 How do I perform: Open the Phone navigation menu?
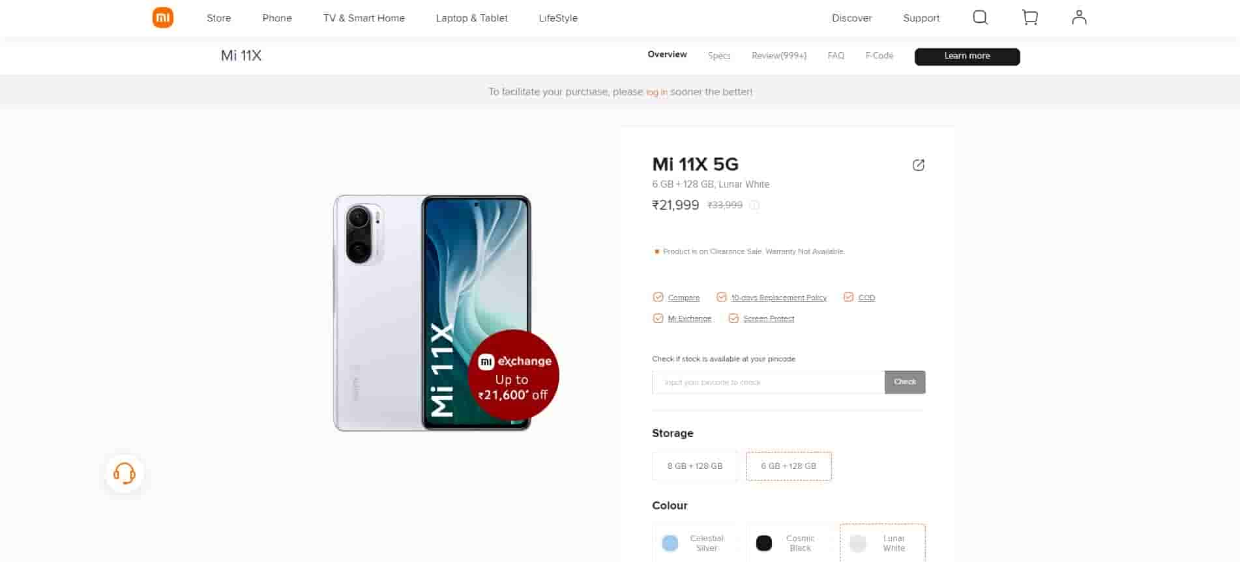[x=277, y=18]
